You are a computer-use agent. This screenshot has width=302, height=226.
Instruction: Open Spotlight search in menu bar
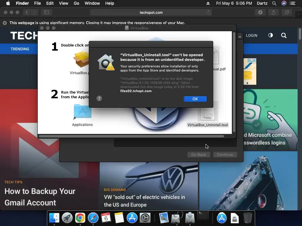[274, 3]
